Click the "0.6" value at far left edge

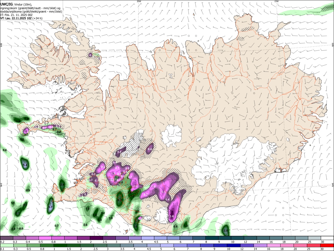pos(5,150)
